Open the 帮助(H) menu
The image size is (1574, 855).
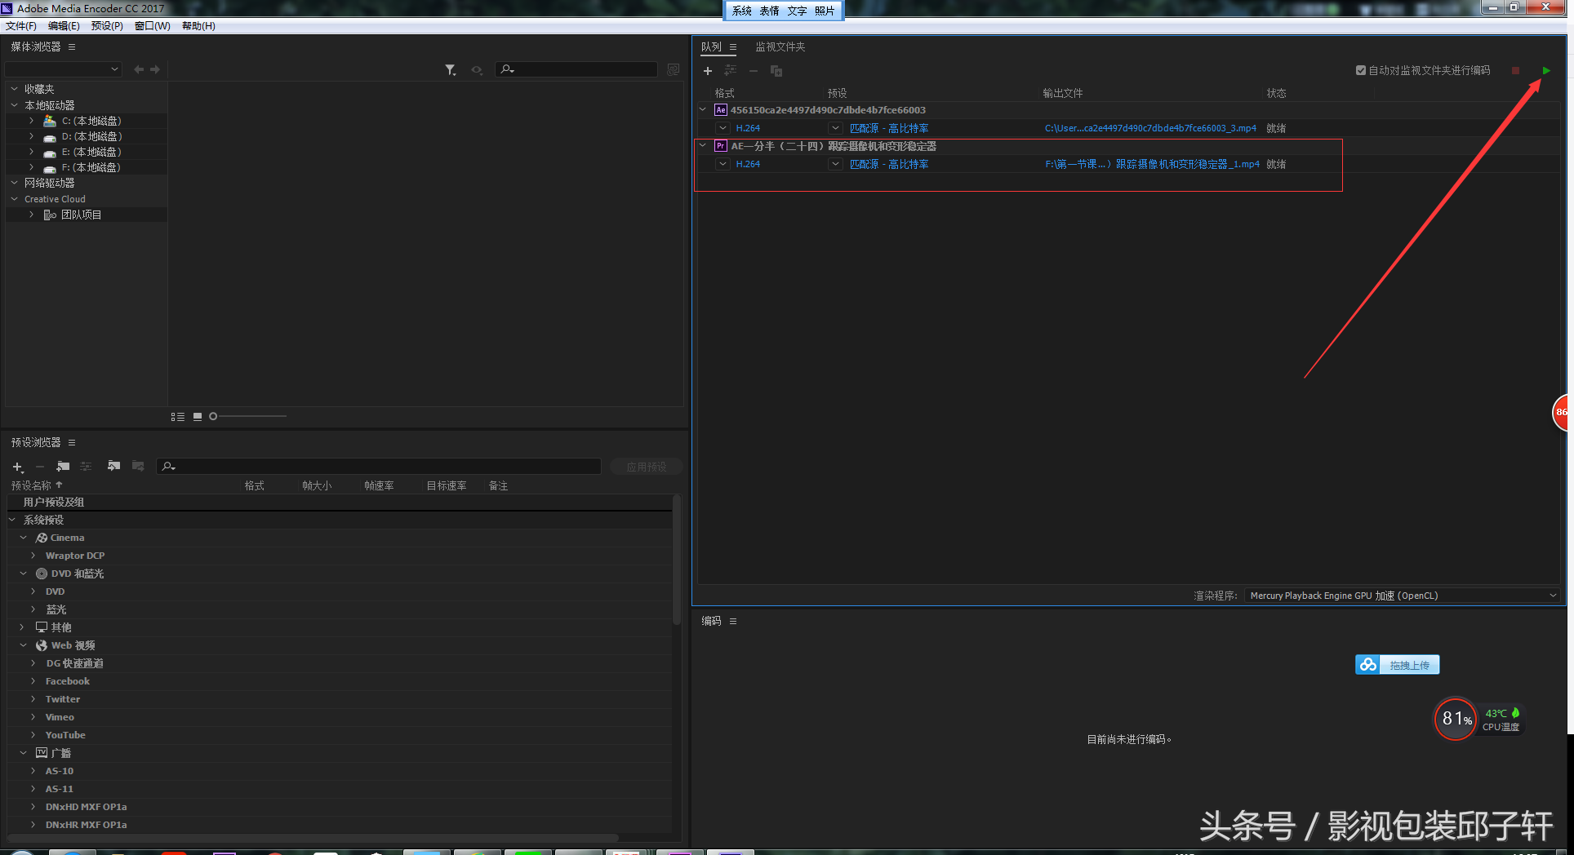pos(198,26)
